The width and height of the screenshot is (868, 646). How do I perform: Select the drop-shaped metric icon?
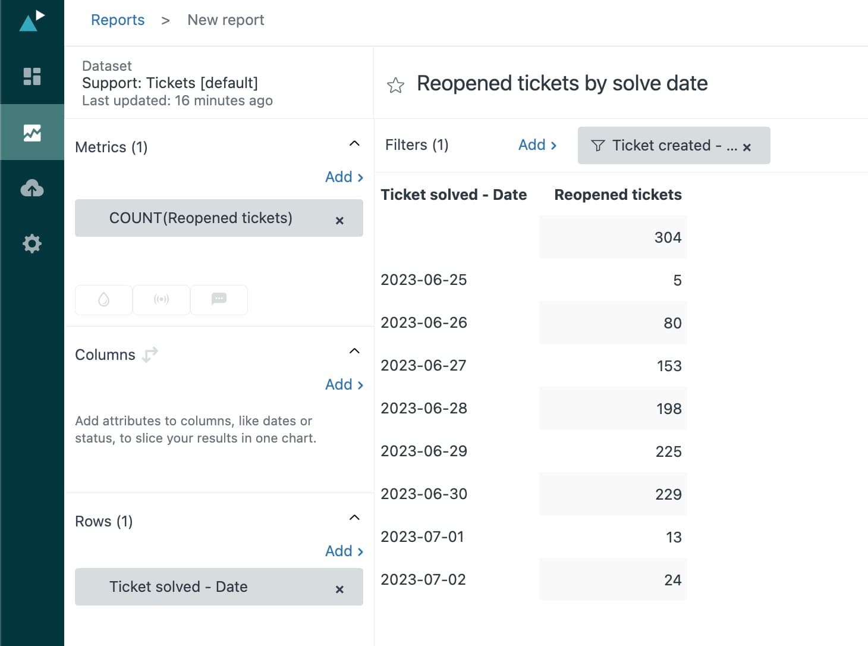[x=103, y=300]
